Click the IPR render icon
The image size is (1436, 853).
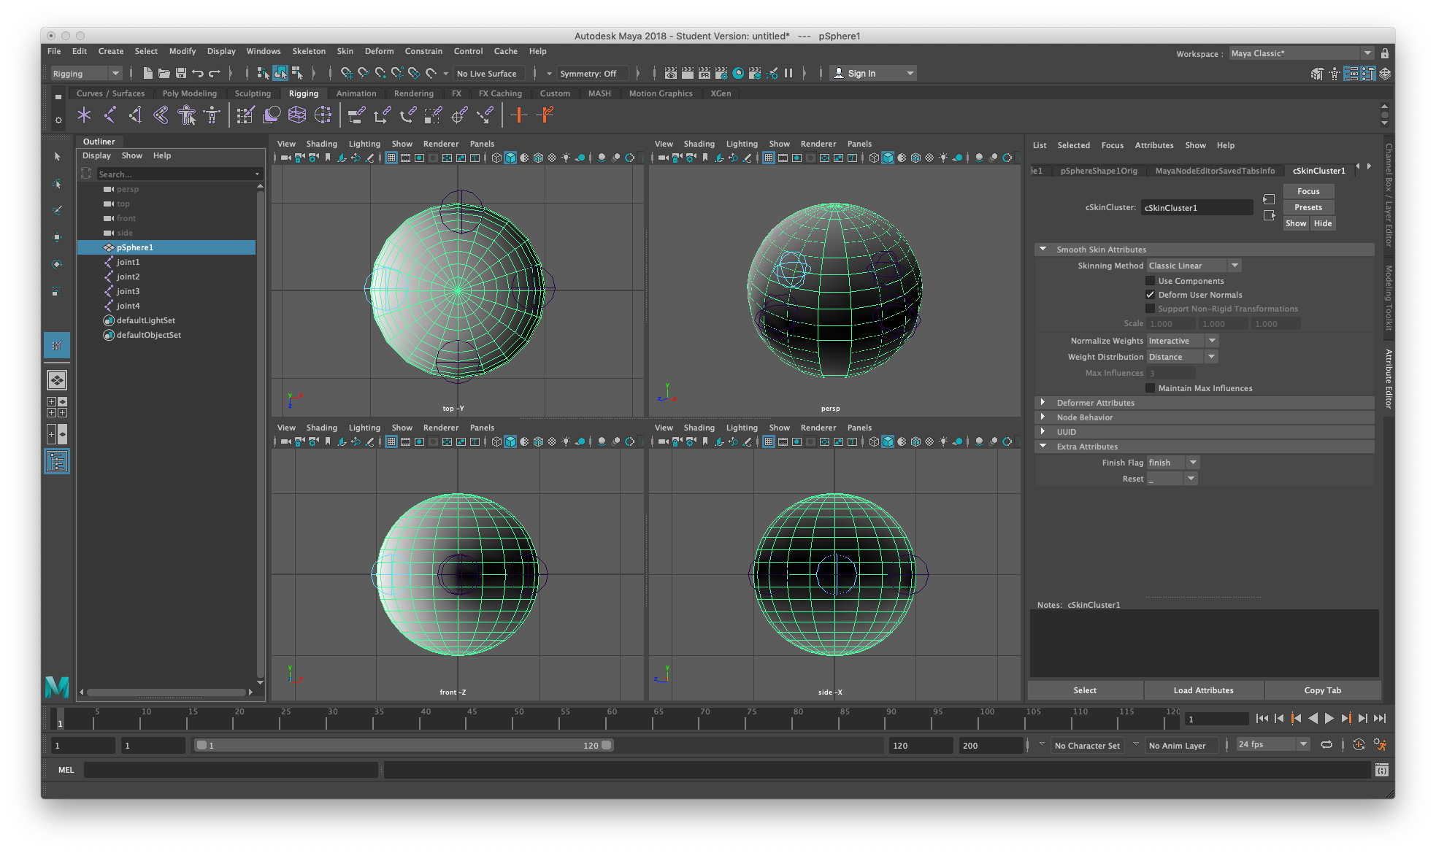click(704, 73)
